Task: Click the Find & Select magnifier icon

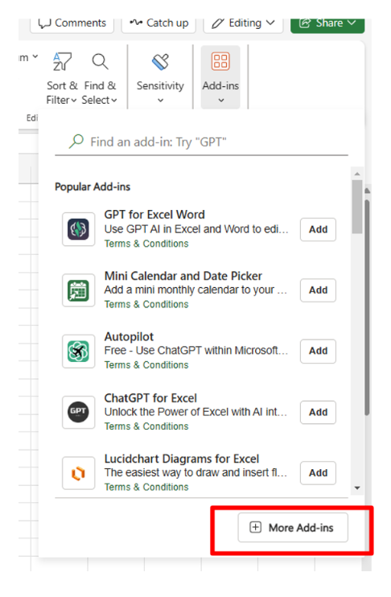Action: click(x=100, y=62)
